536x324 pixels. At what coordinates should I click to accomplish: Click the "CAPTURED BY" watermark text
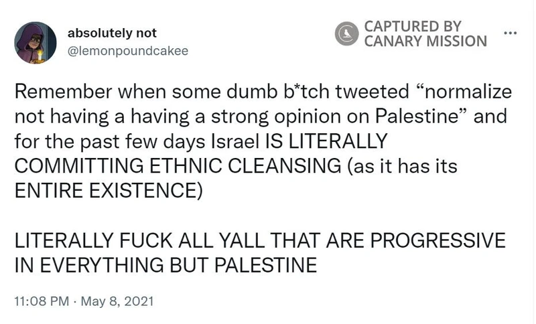point(413,26)
